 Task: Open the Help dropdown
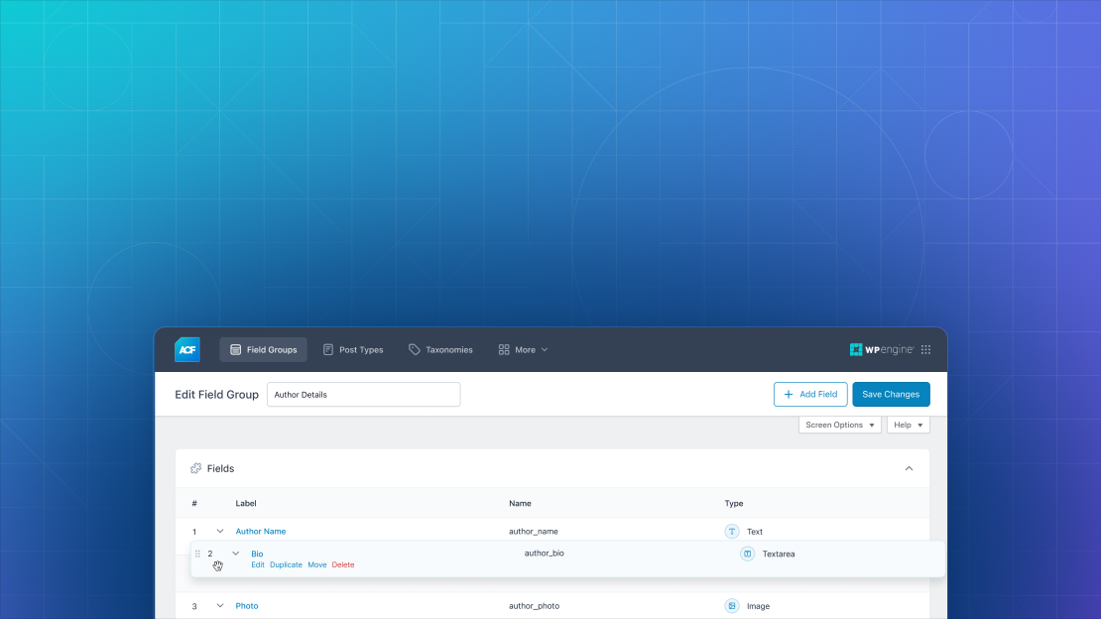tap(908, 425)
